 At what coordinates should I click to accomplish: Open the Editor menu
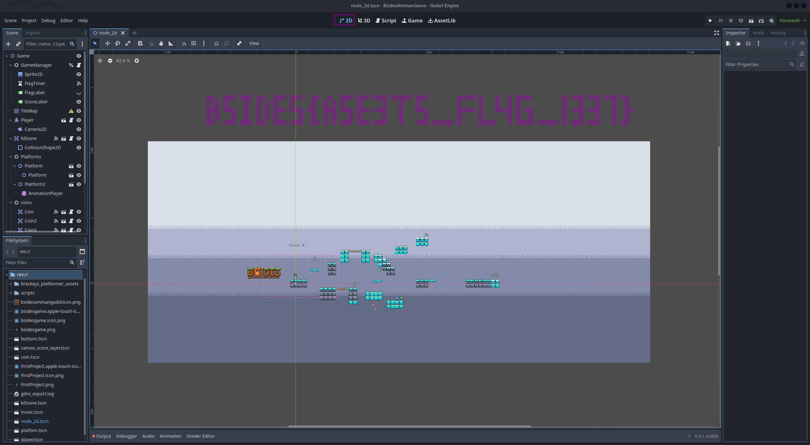[x=66, y=21]
